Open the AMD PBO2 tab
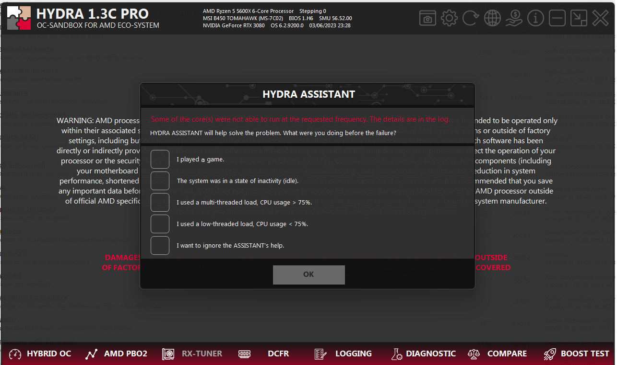This screenshot has width=617, height=365. (x=116, y=354)
